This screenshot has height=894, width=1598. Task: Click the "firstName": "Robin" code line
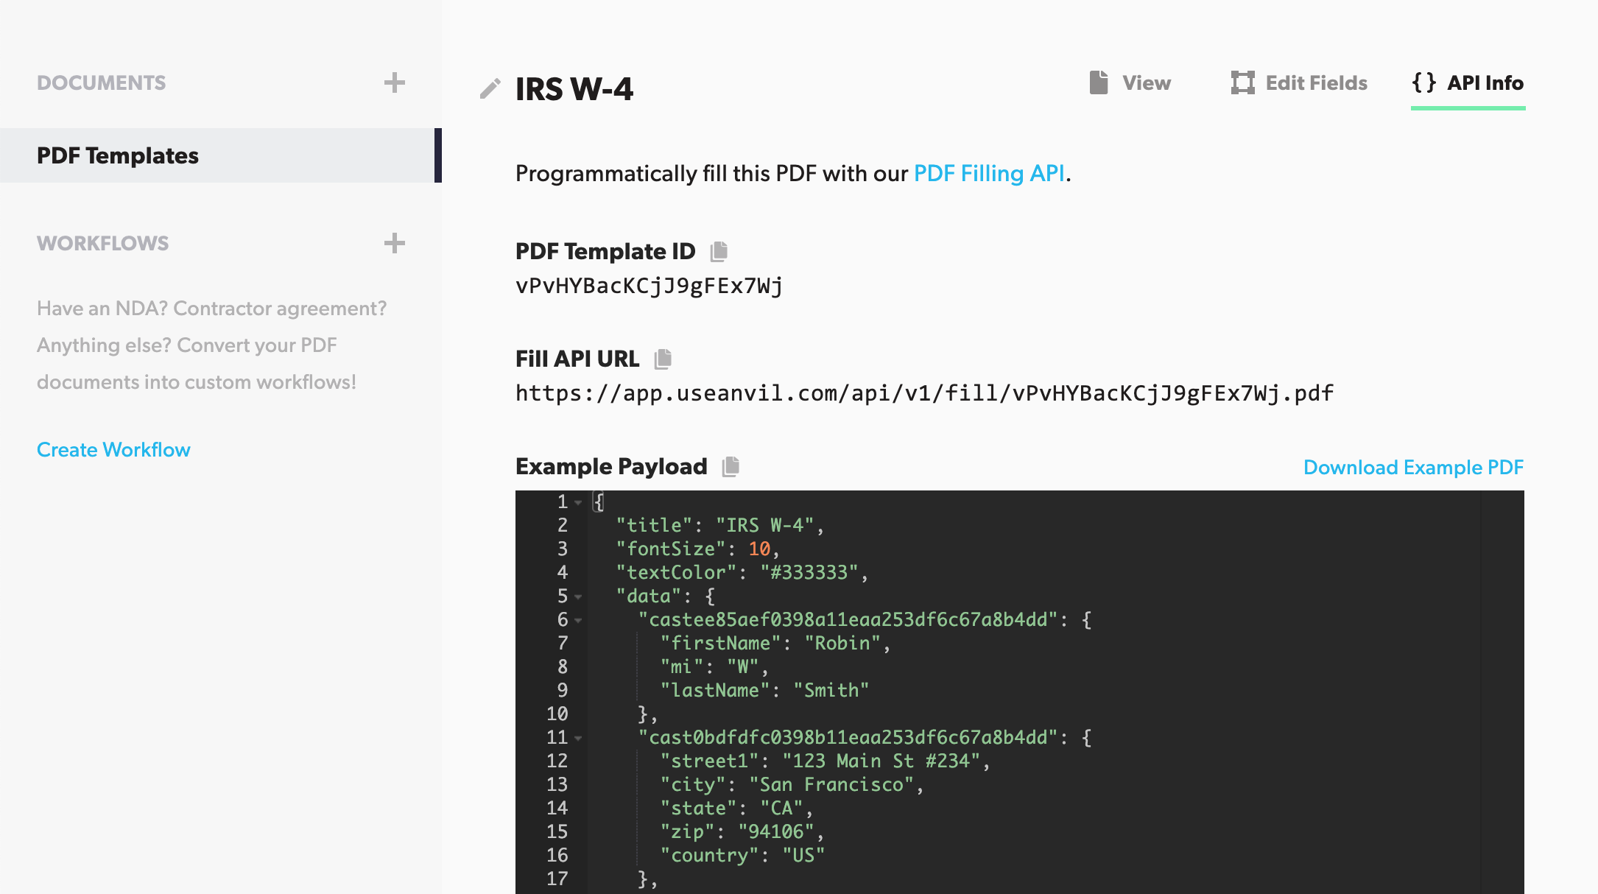point(775,643)
